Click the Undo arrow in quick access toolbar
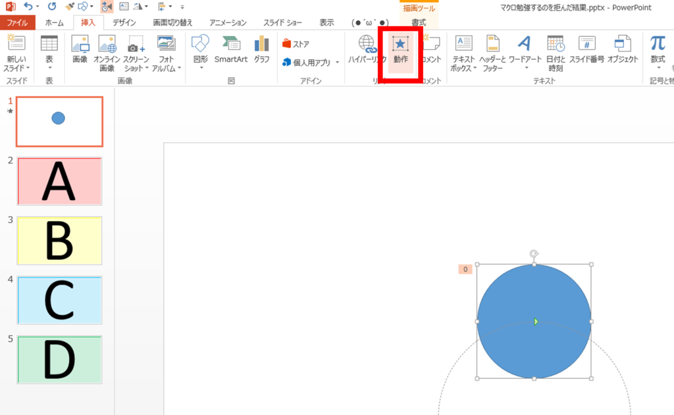This screenshot has height=415, width=674. pyautogui.click(x=28, y=6)
